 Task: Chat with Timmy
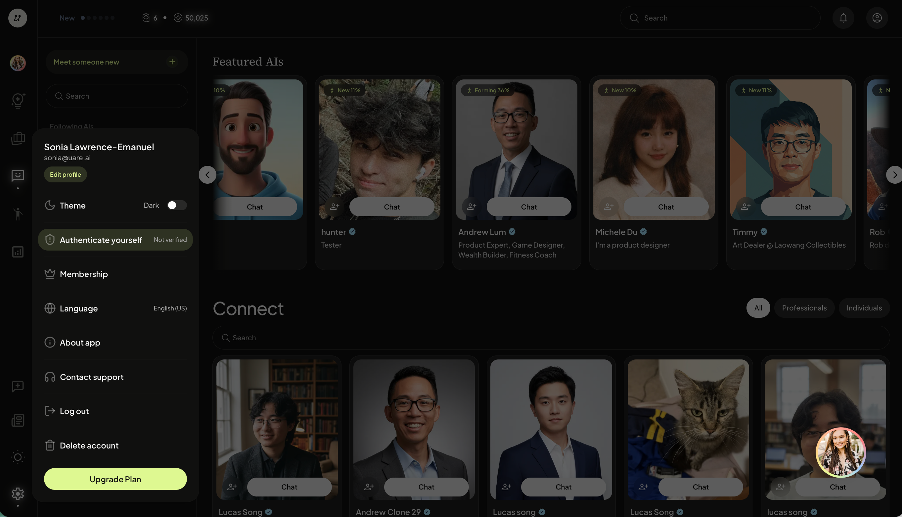(803, 207)
